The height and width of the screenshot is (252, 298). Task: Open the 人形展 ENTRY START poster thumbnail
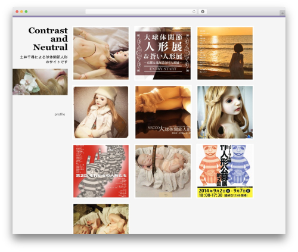(x=163, y=53)
